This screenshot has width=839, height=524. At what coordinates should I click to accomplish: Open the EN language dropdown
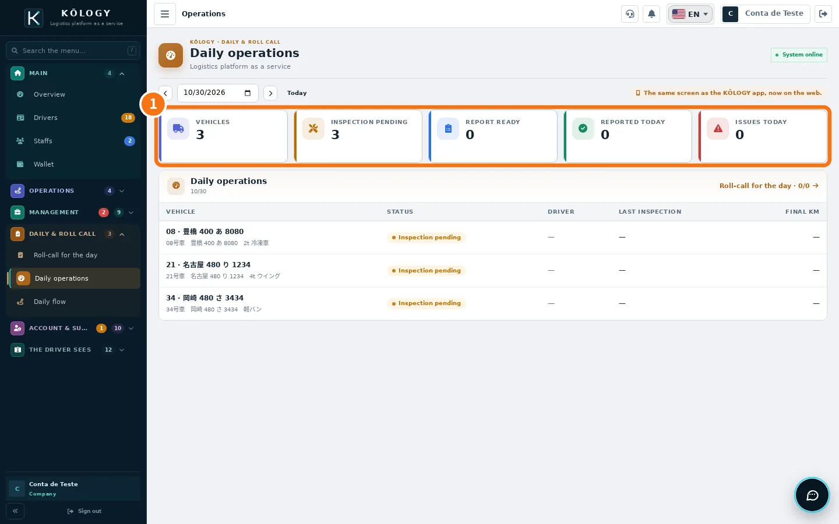(690, 14)
